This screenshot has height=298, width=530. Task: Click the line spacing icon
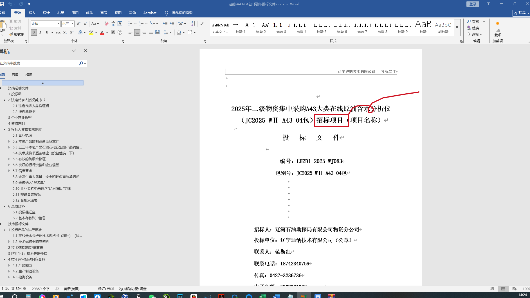point(166,32)
